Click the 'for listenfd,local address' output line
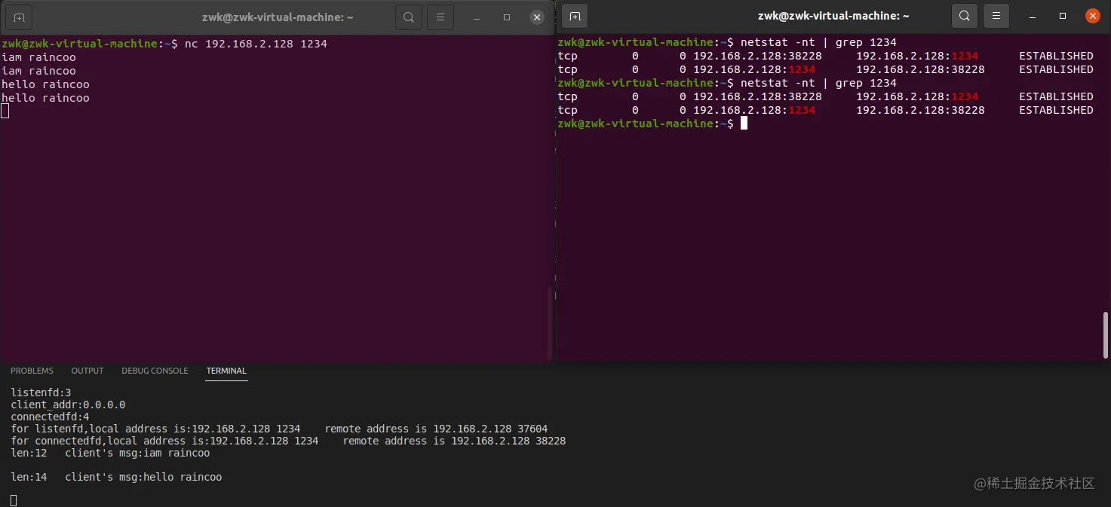Screen dimensions: 1111x507 (x=279, y=429)
